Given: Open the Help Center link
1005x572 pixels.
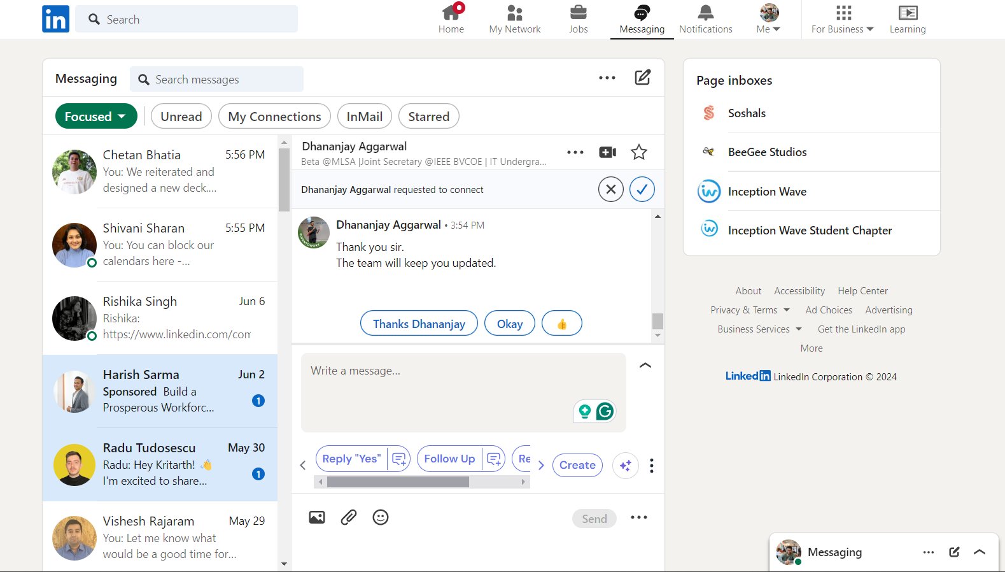Looking at the screenshot, I should tap(862, 291).
